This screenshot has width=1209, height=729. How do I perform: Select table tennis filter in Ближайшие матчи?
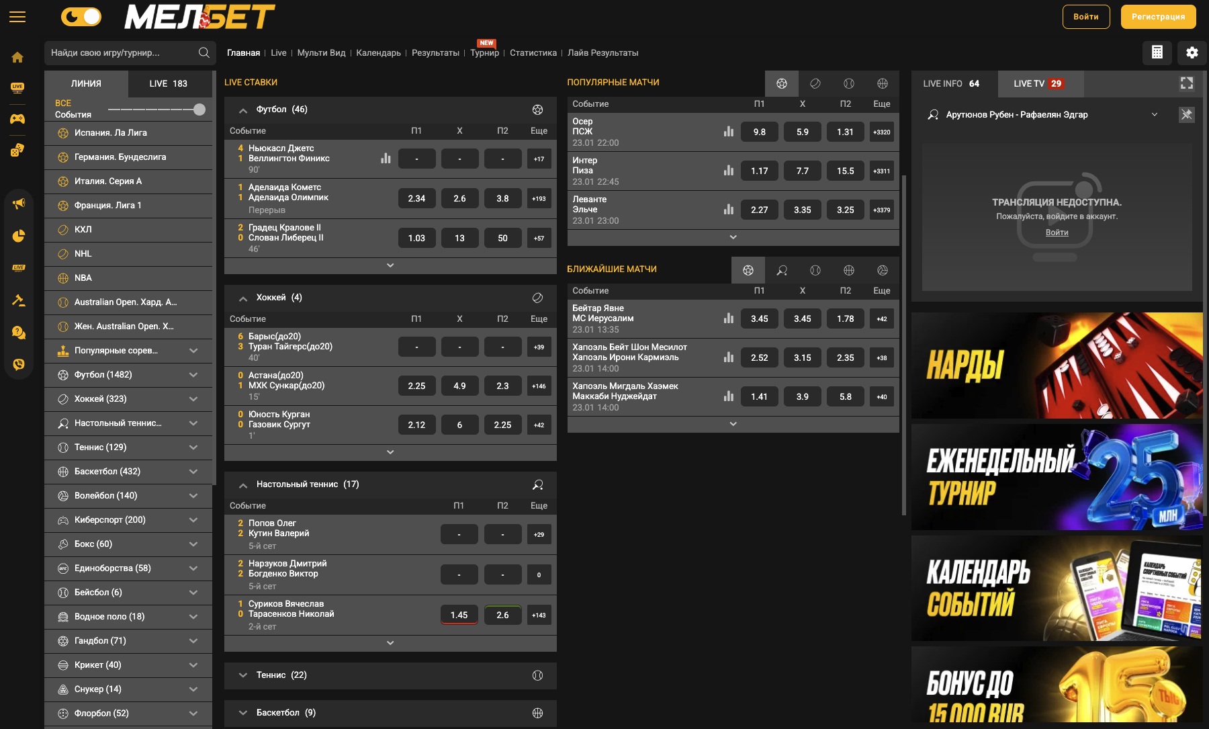pyautogui.click(x=782, y=270)
